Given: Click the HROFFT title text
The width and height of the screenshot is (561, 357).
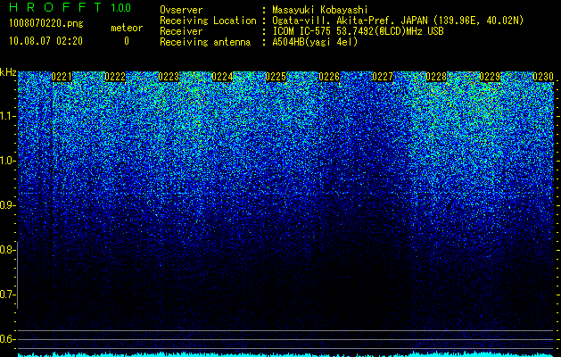Looking at the screenshot, I should pyautogui.click(x=55, y=7).
